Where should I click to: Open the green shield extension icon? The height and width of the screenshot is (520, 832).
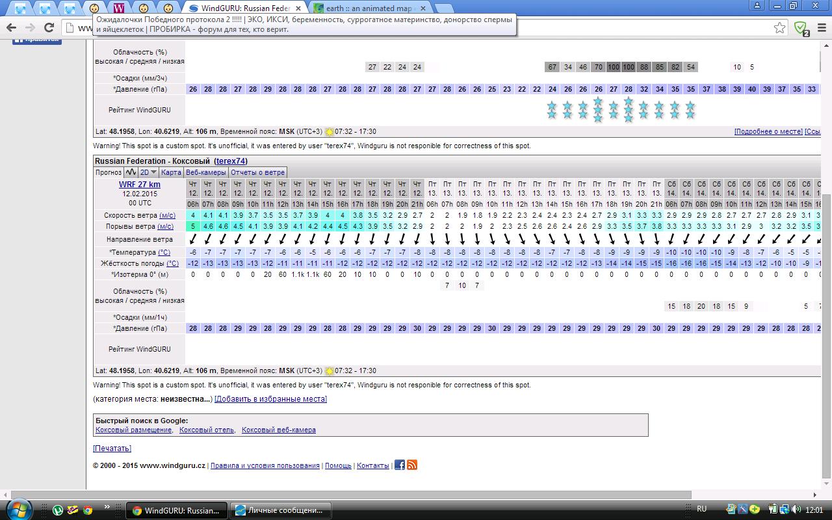(801, 28)
